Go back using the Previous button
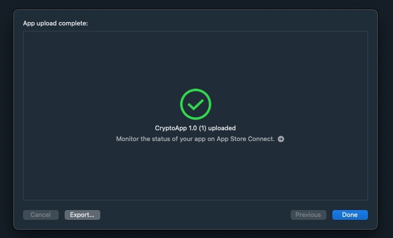Viewport: 393px width, 238px height. [308, 215]
